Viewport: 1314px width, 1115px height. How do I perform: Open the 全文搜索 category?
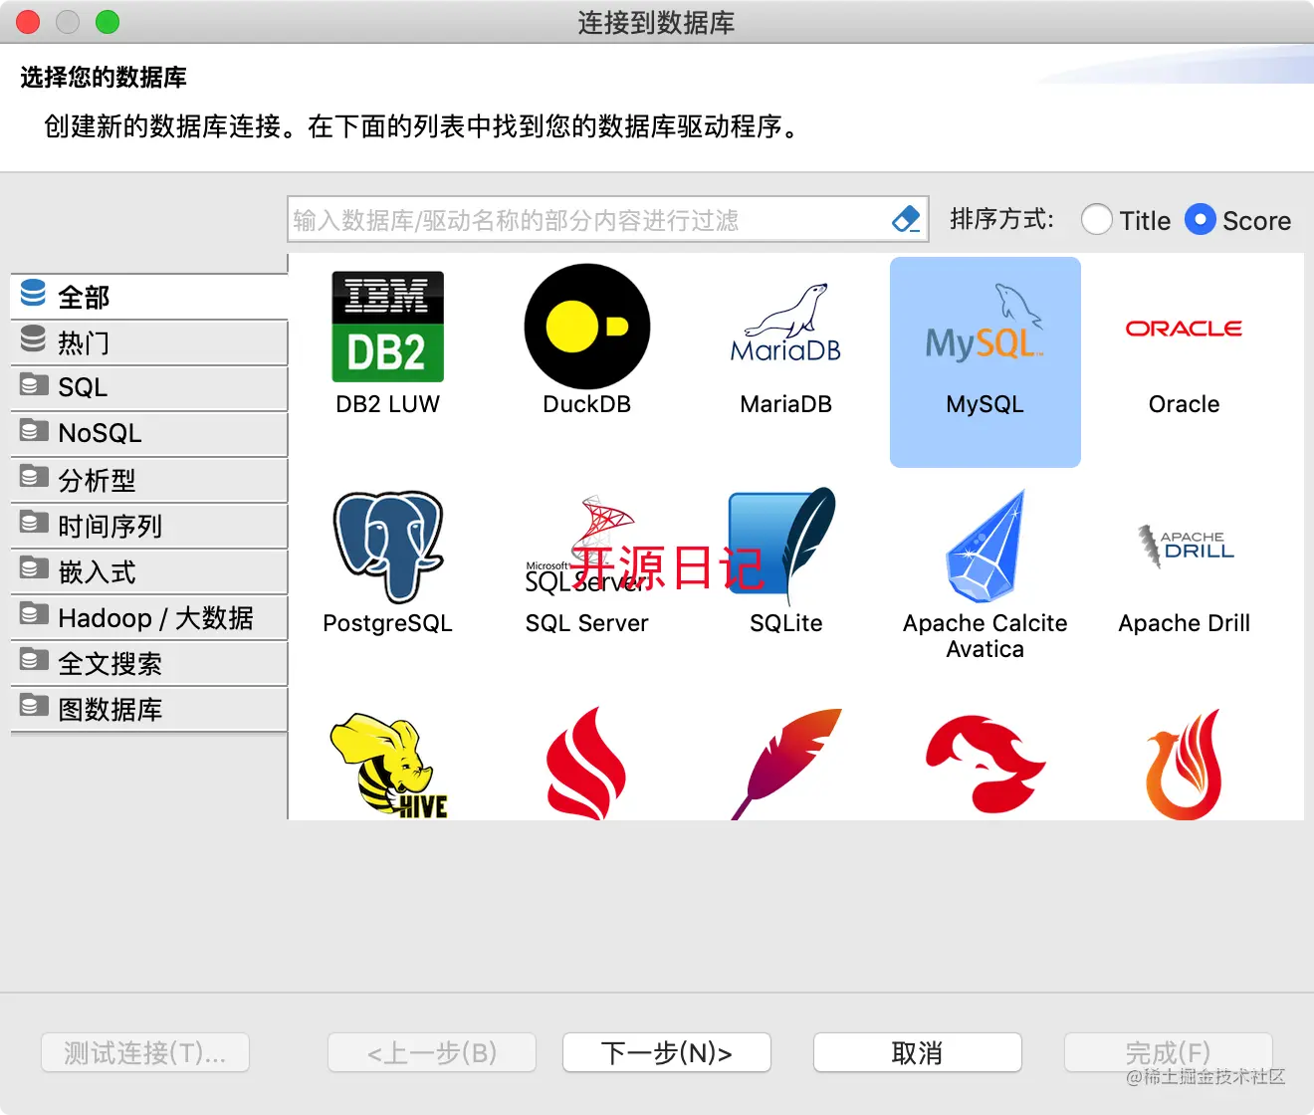pos(149,663)
